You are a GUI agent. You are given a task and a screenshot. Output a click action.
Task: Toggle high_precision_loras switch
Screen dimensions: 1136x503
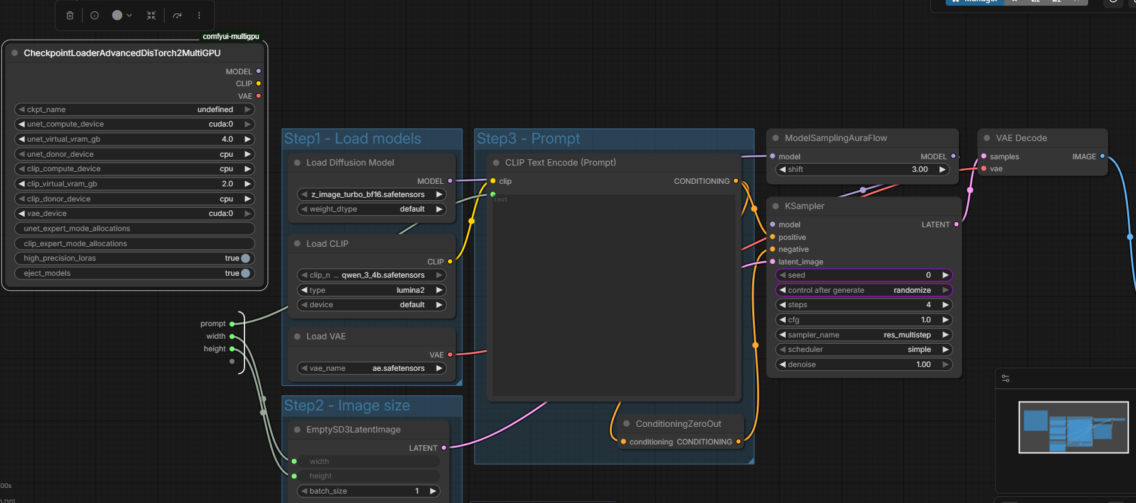tap(245, 258)
